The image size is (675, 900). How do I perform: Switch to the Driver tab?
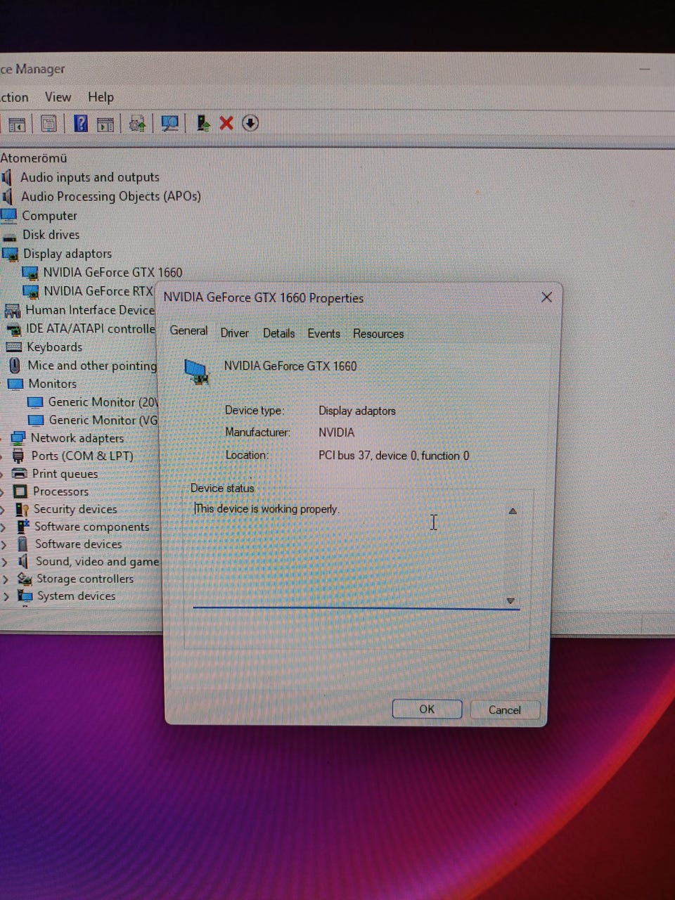(234, 333)
